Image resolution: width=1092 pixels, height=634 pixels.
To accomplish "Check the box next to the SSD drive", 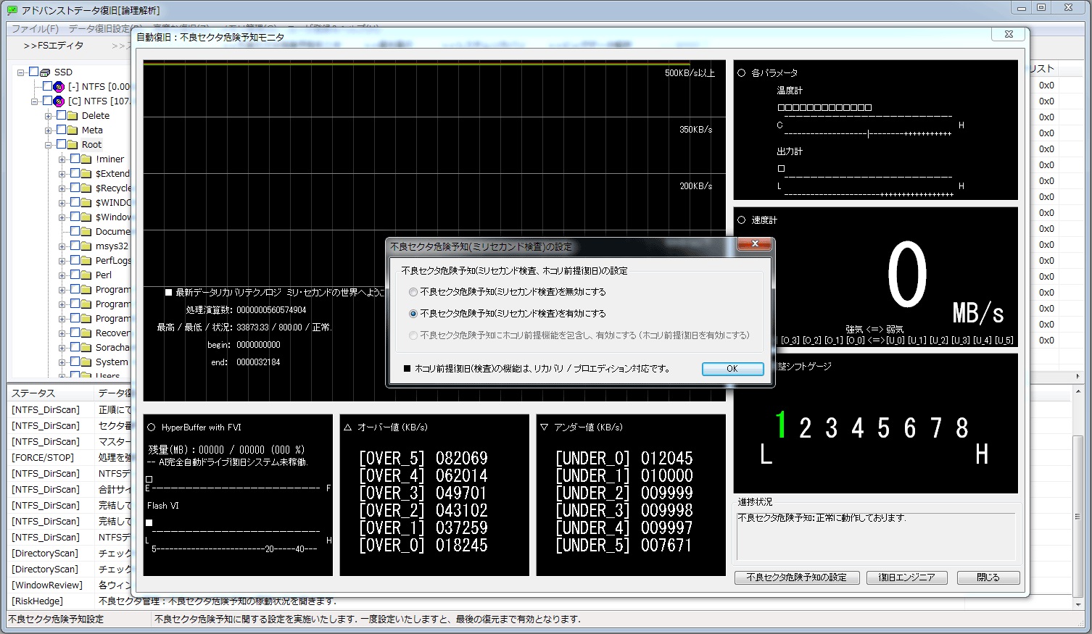I will click(x=33, y=72).
